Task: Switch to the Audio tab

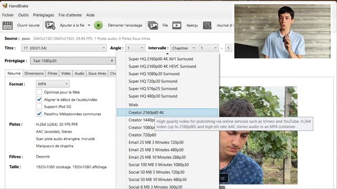Action: point(80,73)
